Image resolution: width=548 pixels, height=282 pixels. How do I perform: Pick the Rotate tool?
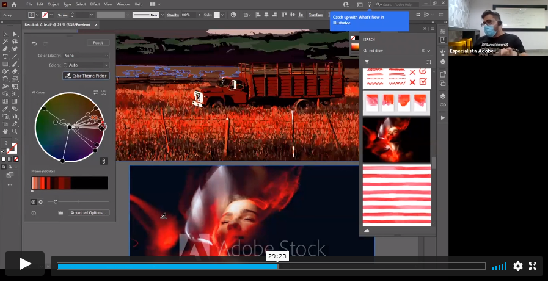5,79
